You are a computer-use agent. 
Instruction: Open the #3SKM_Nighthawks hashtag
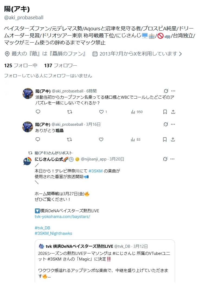[53, 233]
